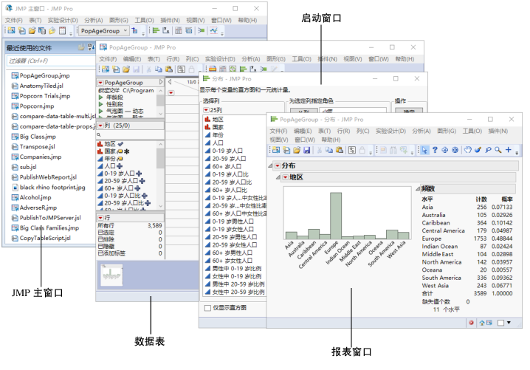Open red triangle menu for 行 panel
The width and height of the screenshot is (530, 370).
[100, 217]
